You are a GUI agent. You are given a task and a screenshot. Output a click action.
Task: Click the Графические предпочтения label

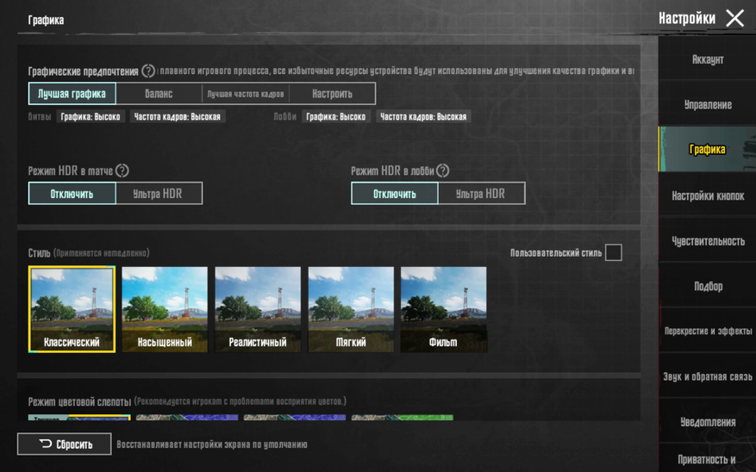coord(84,71)
